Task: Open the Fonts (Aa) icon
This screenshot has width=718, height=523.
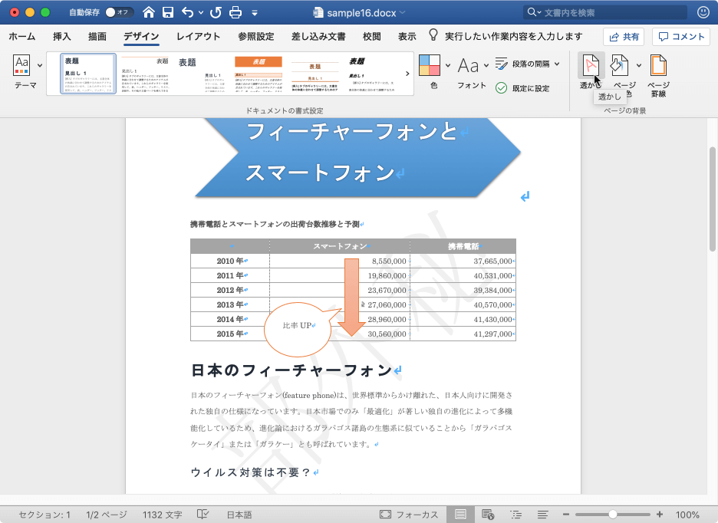Action: 469,66
